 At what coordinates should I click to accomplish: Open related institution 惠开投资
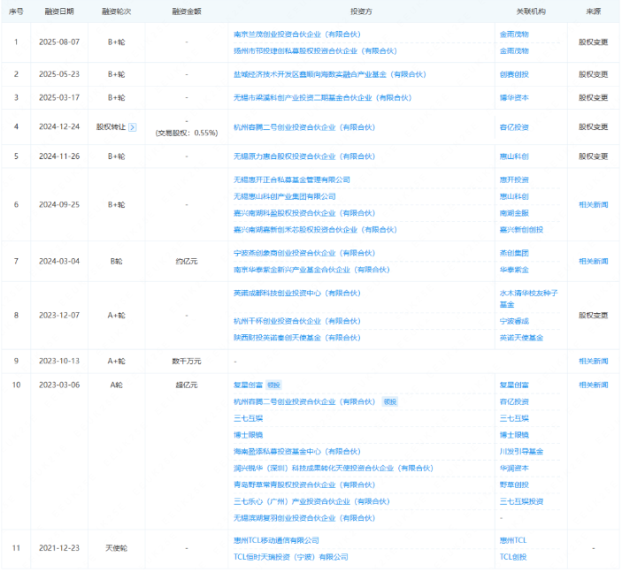(514, 180)
